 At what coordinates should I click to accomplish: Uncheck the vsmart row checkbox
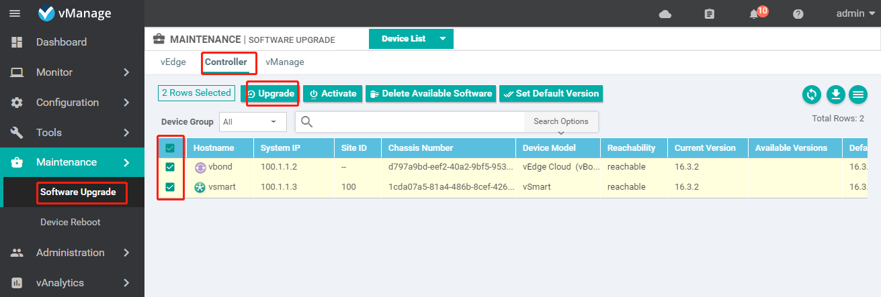[170, 187]
